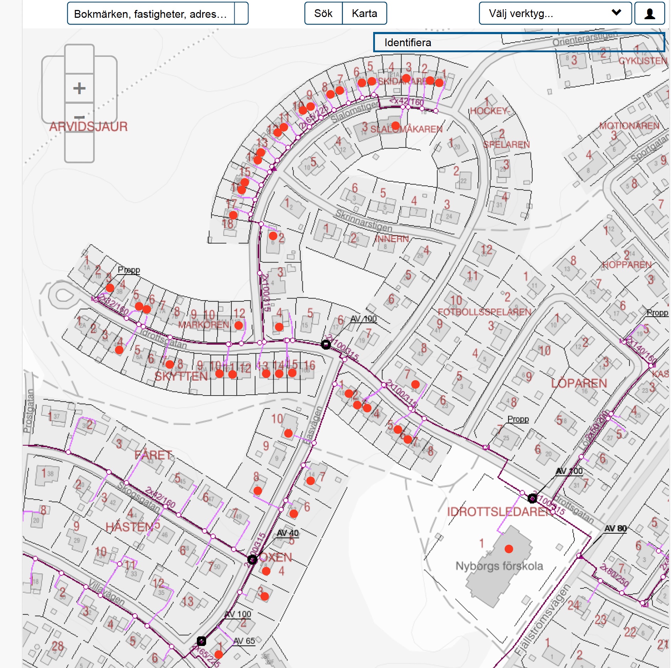Image resolution: width=671 pixels, height=668 pixels.
Task: Click the red dot on SKYTTEN plot 4
Action: point(119,350)
